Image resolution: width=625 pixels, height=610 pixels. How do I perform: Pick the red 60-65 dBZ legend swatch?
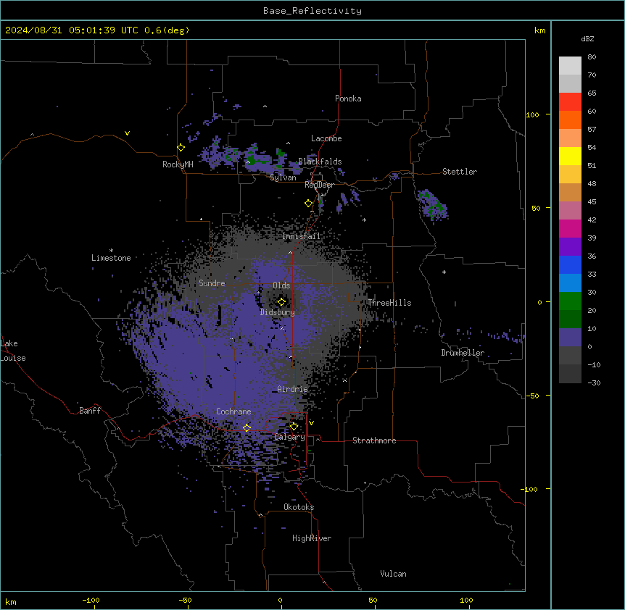(x=570, y=102)
